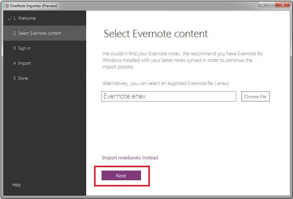Screen dimensions: 293x199
Task: Follow the Import notebooks instead link
Action: [130, 158]
